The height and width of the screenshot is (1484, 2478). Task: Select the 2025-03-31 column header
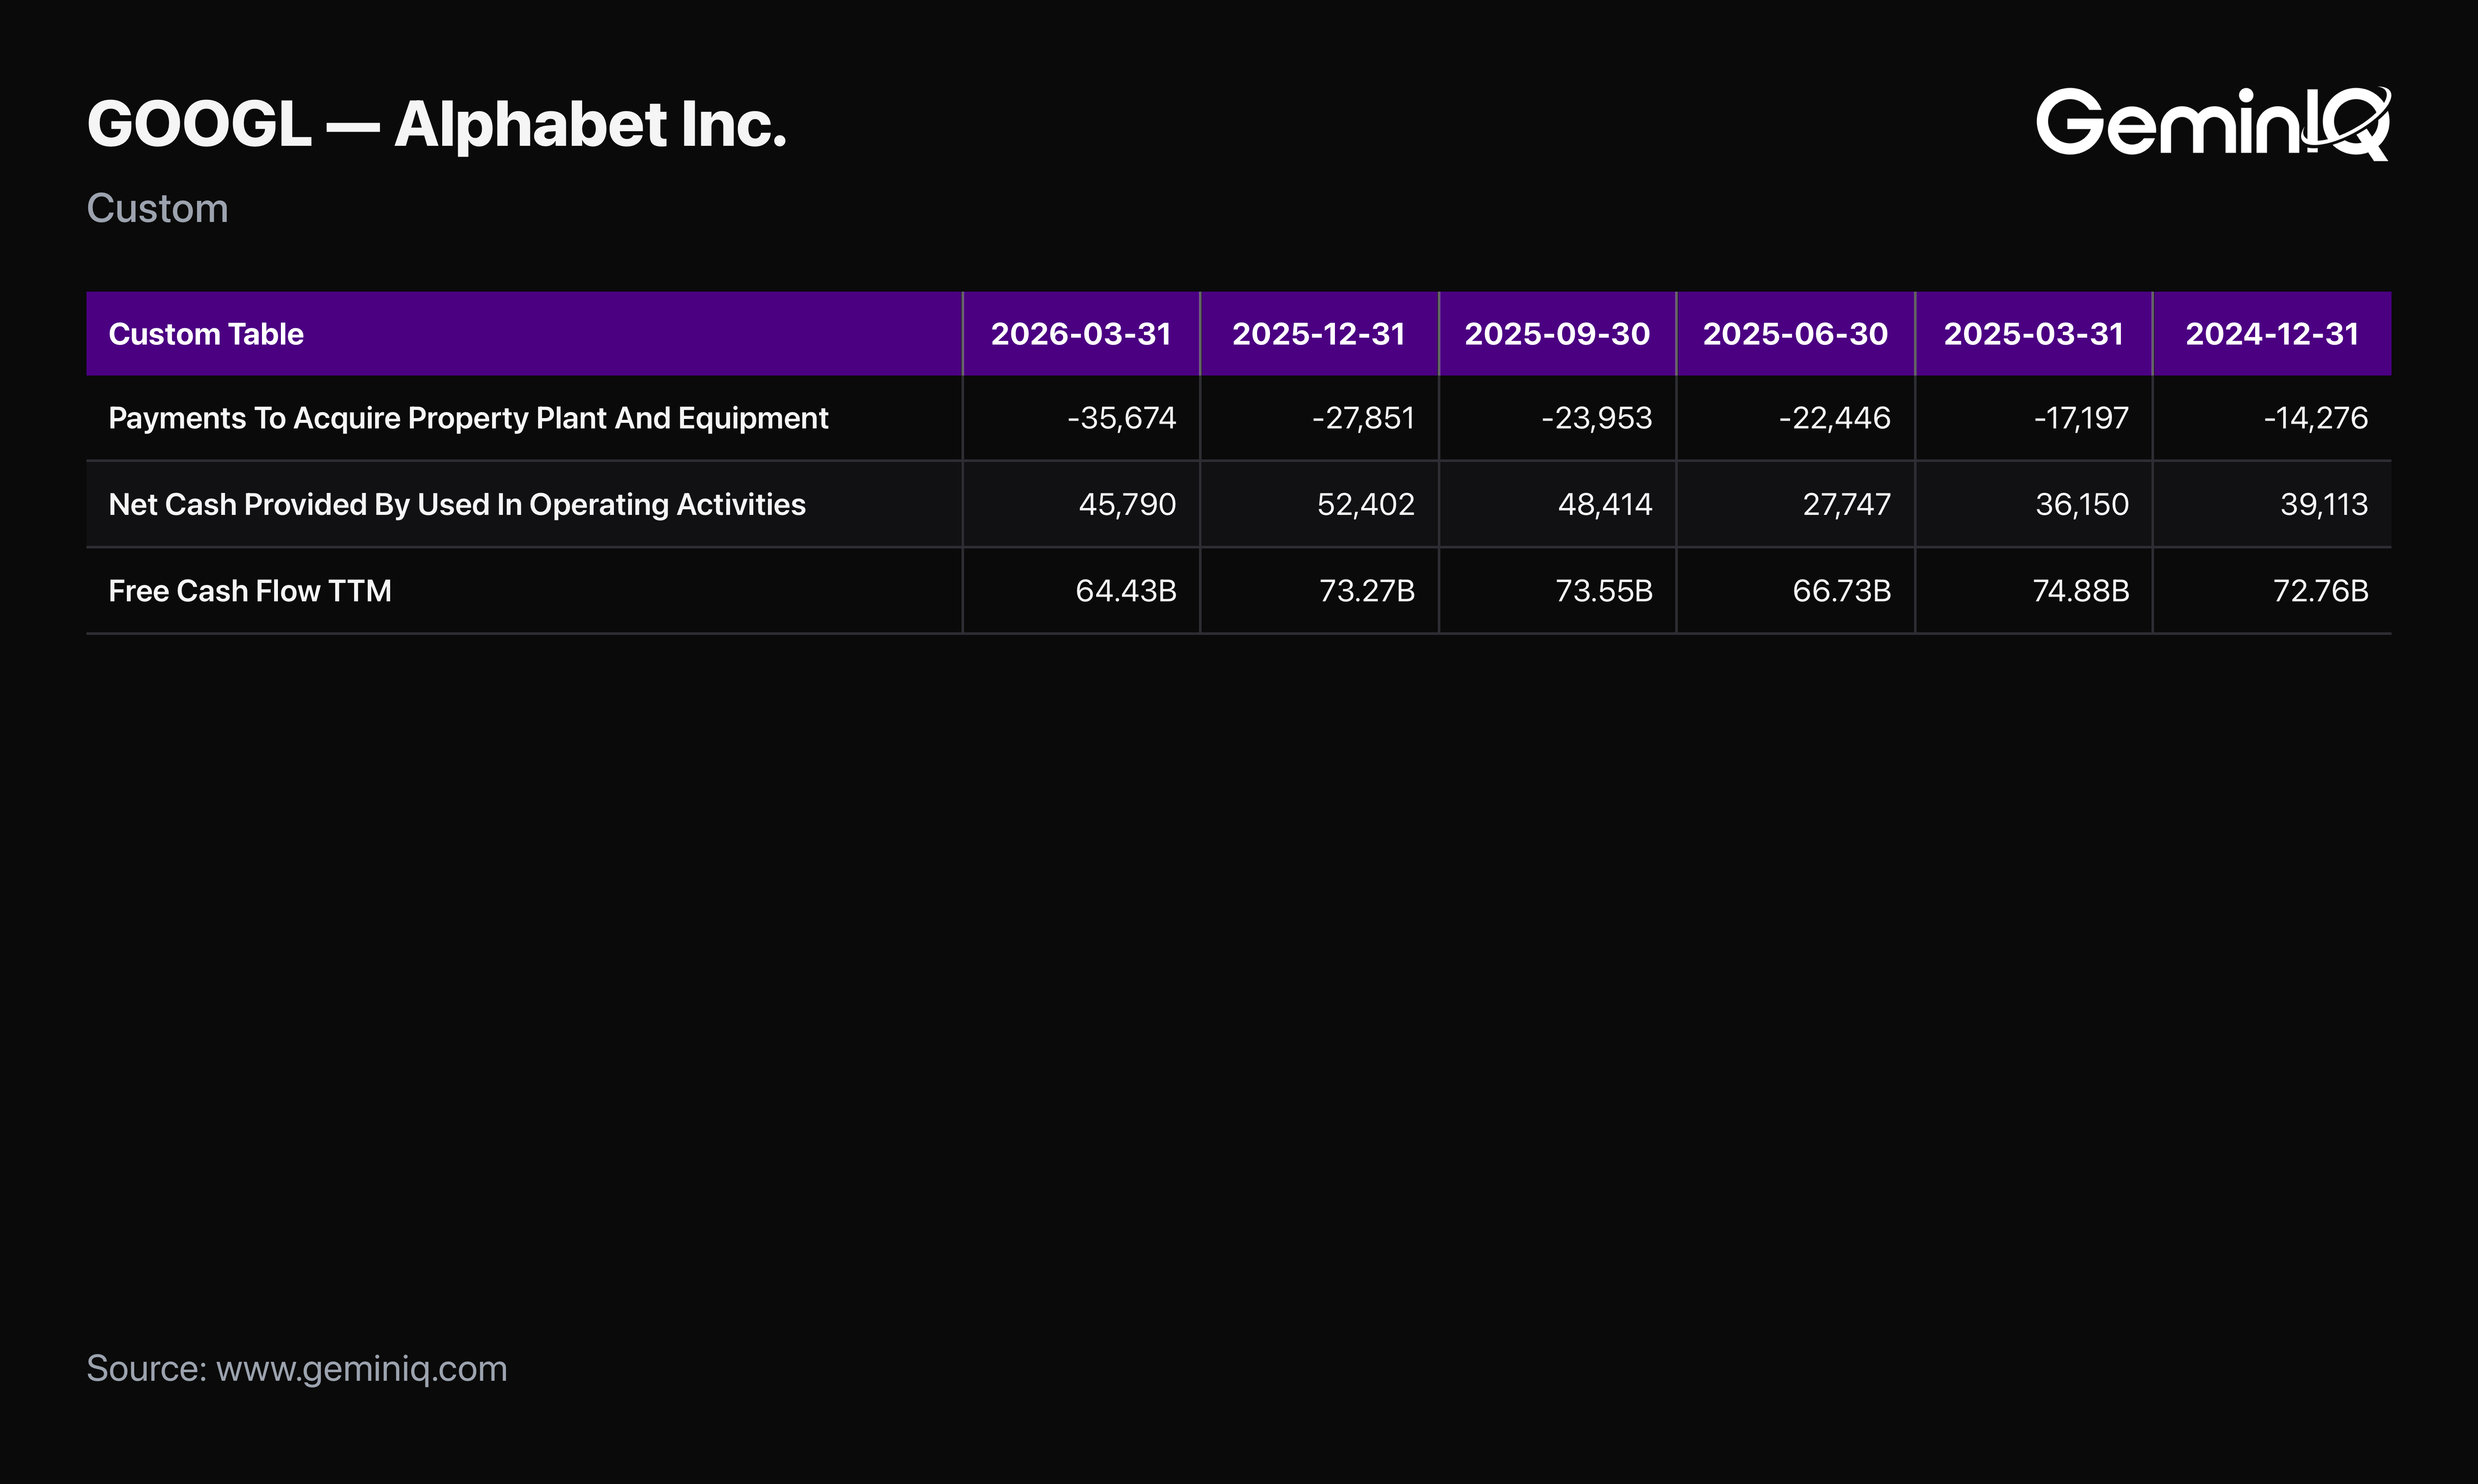[2033, 334]
